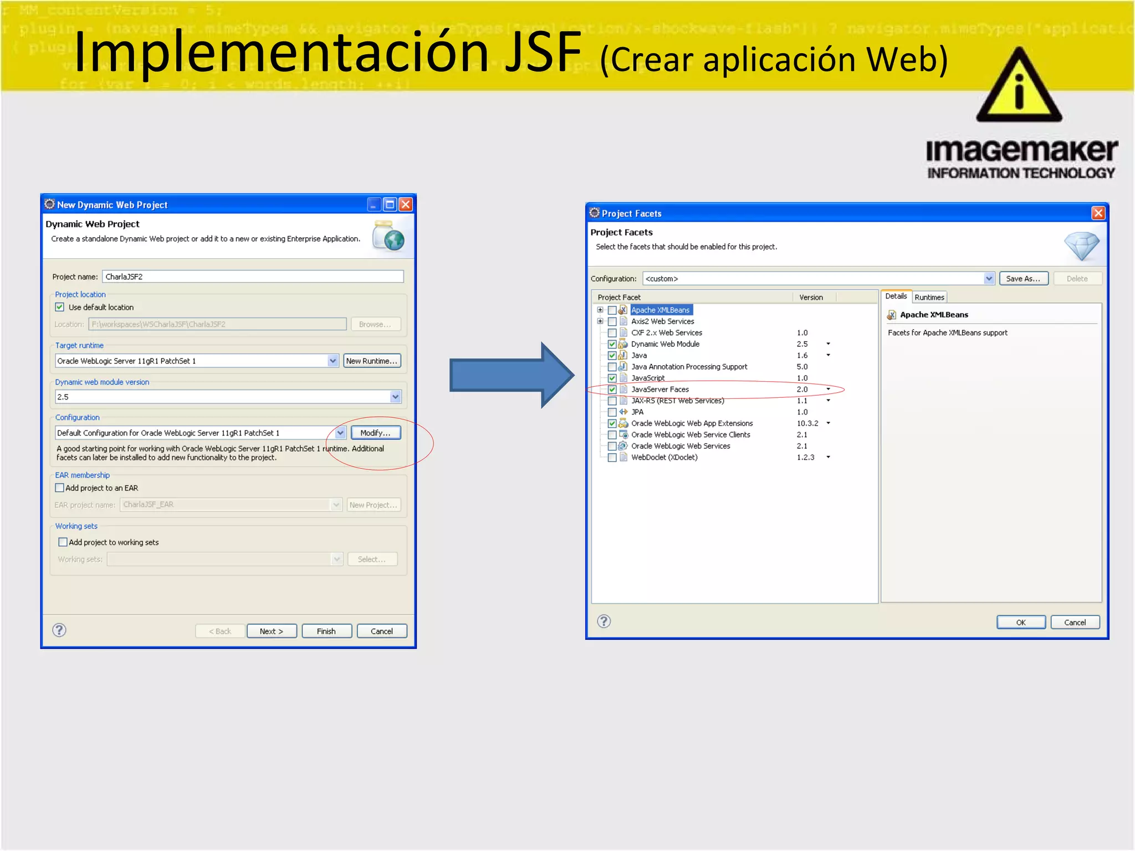Uncheck the JavaScript facet checkbox
Screen dimensions: 1135x851
pos(612,378)
